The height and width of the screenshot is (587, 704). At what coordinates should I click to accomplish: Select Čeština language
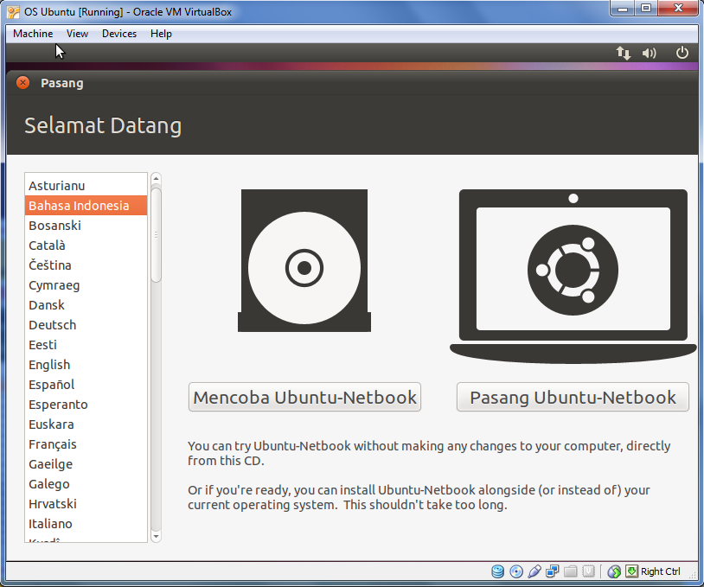tap(86, 265)
